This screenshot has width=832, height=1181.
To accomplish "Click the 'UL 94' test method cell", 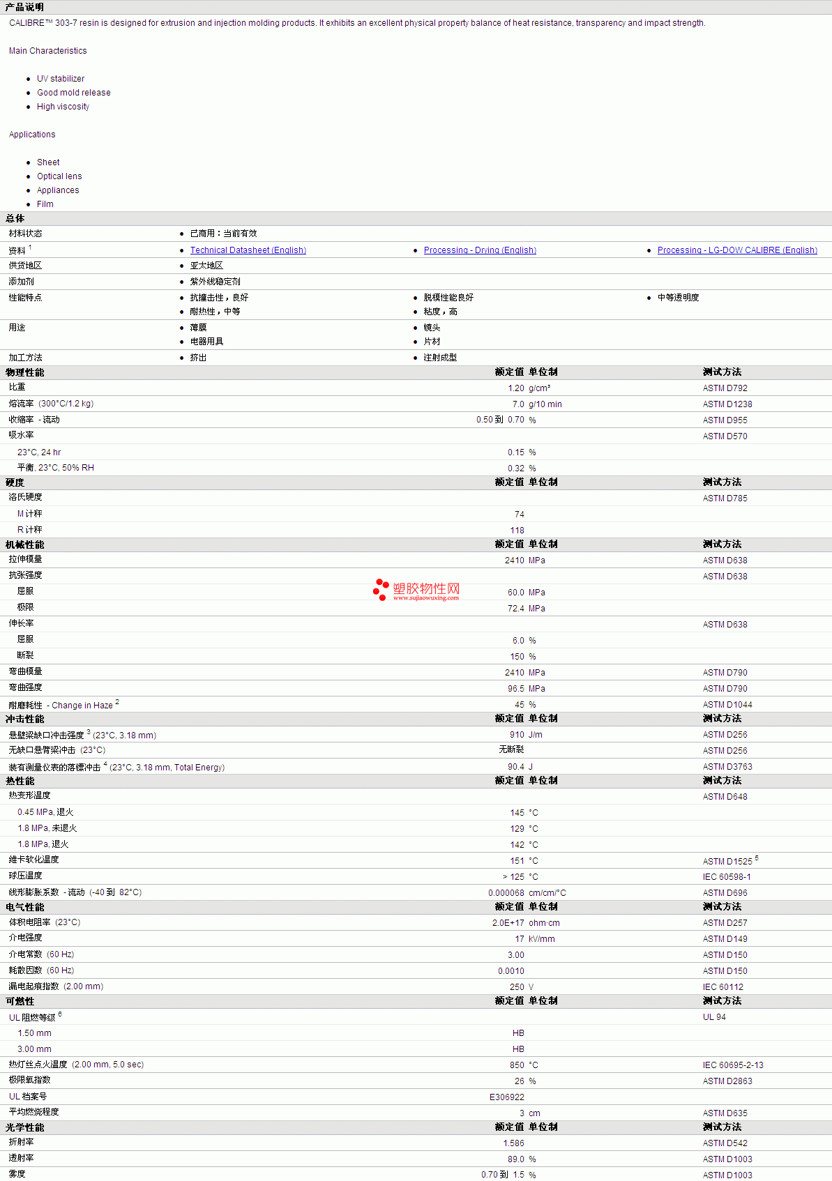I will 714,1017.
